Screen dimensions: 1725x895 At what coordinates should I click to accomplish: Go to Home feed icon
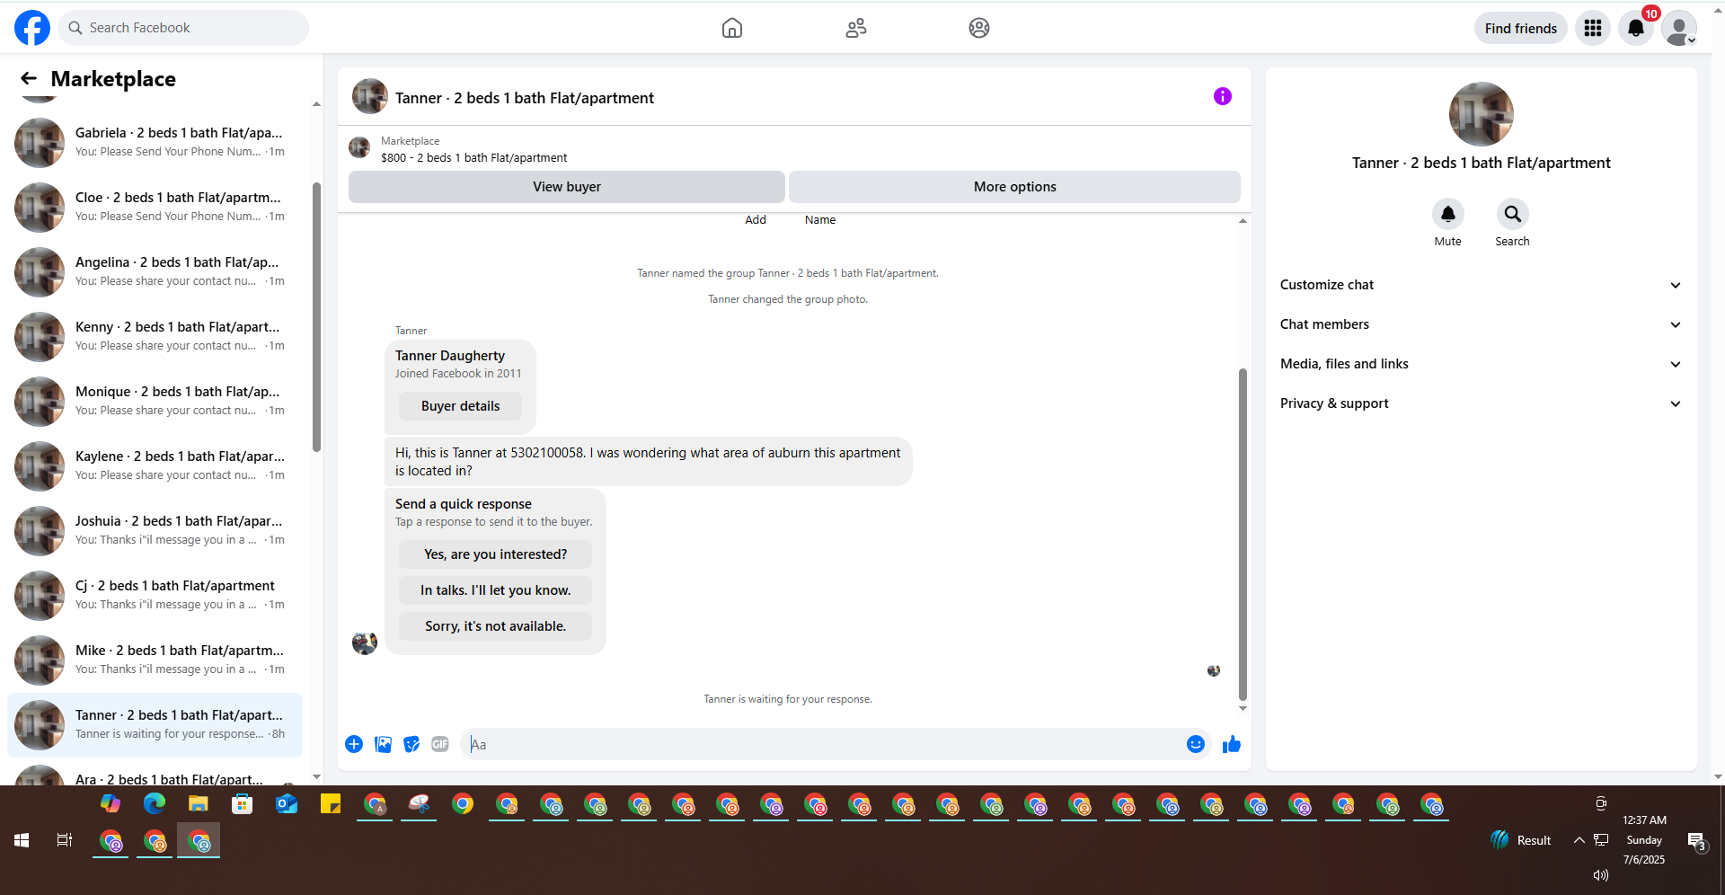click(732, 28)
